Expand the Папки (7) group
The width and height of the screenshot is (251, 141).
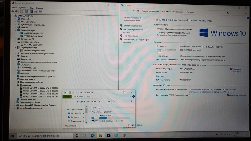pos(90,108)
